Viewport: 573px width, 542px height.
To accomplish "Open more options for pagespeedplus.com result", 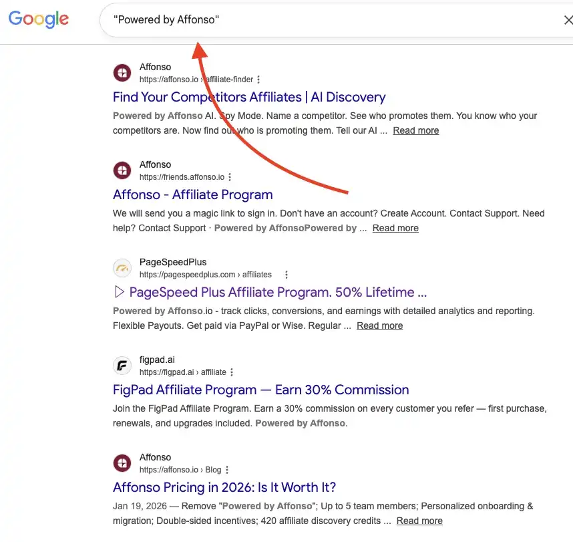I will tap(286, 275).
